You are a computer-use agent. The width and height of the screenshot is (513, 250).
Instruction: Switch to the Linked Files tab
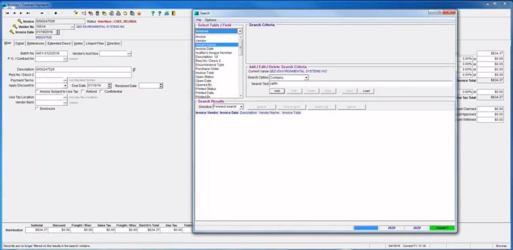[x=95, y=43]
